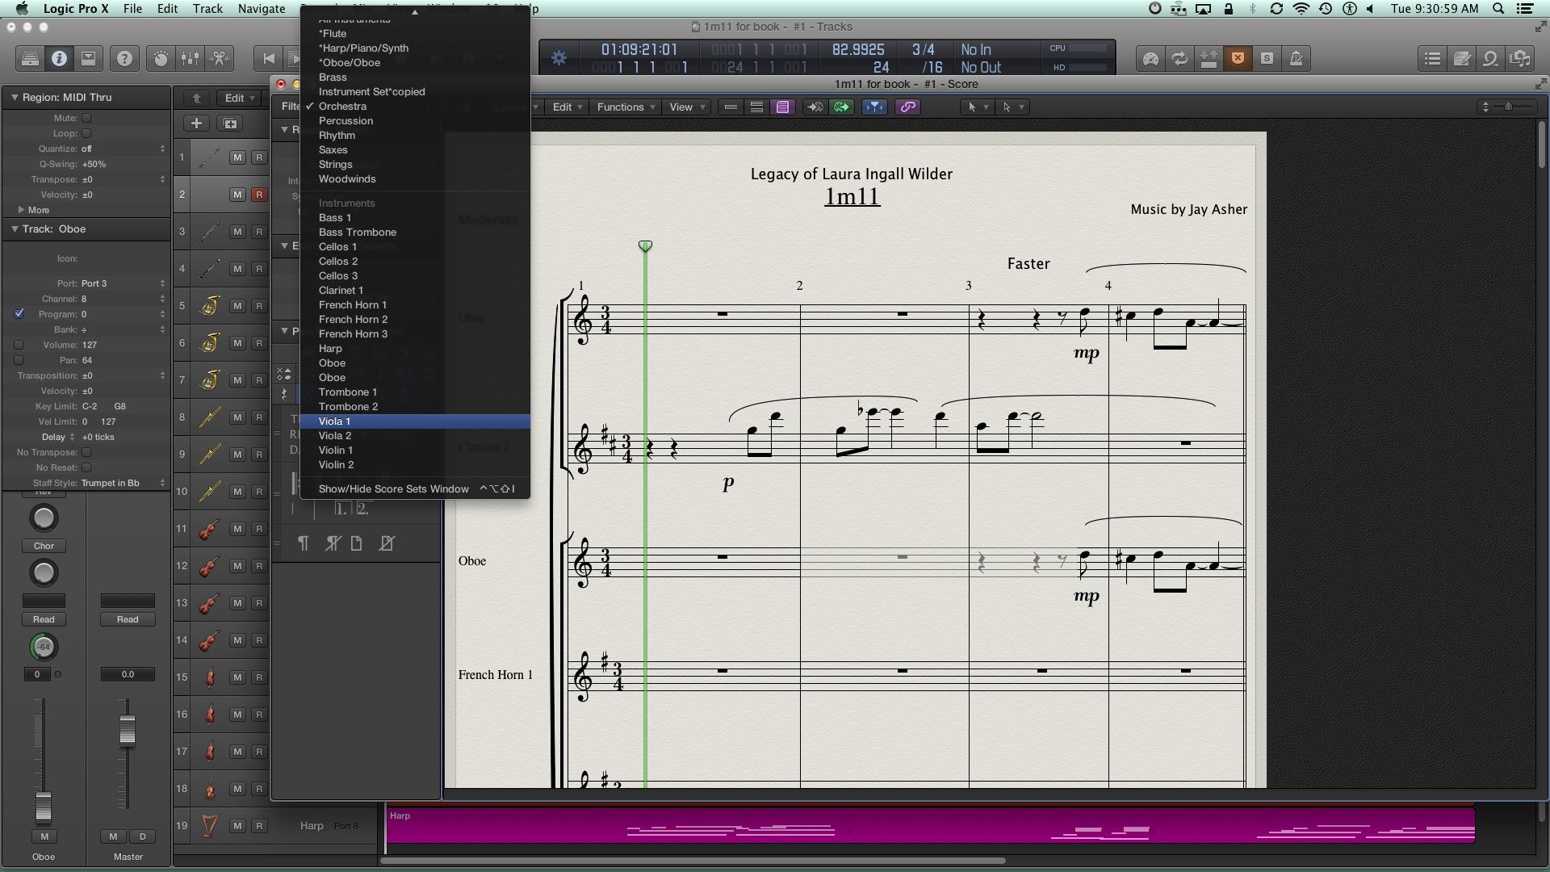The height and width of the screenshot is (872, 1550).
Task: Open the Staff Style Trumpet in Bb dropdown
Action: (123, 483)
